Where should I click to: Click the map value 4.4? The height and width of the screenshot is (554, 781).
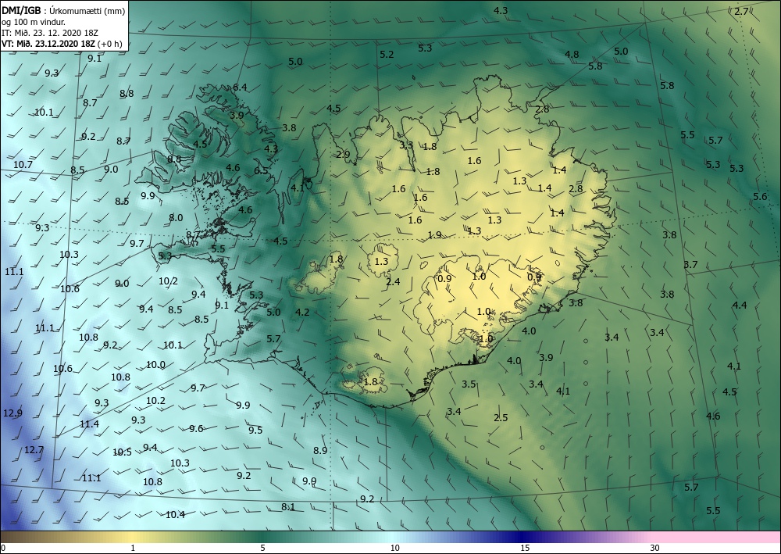tap(740, 305)
